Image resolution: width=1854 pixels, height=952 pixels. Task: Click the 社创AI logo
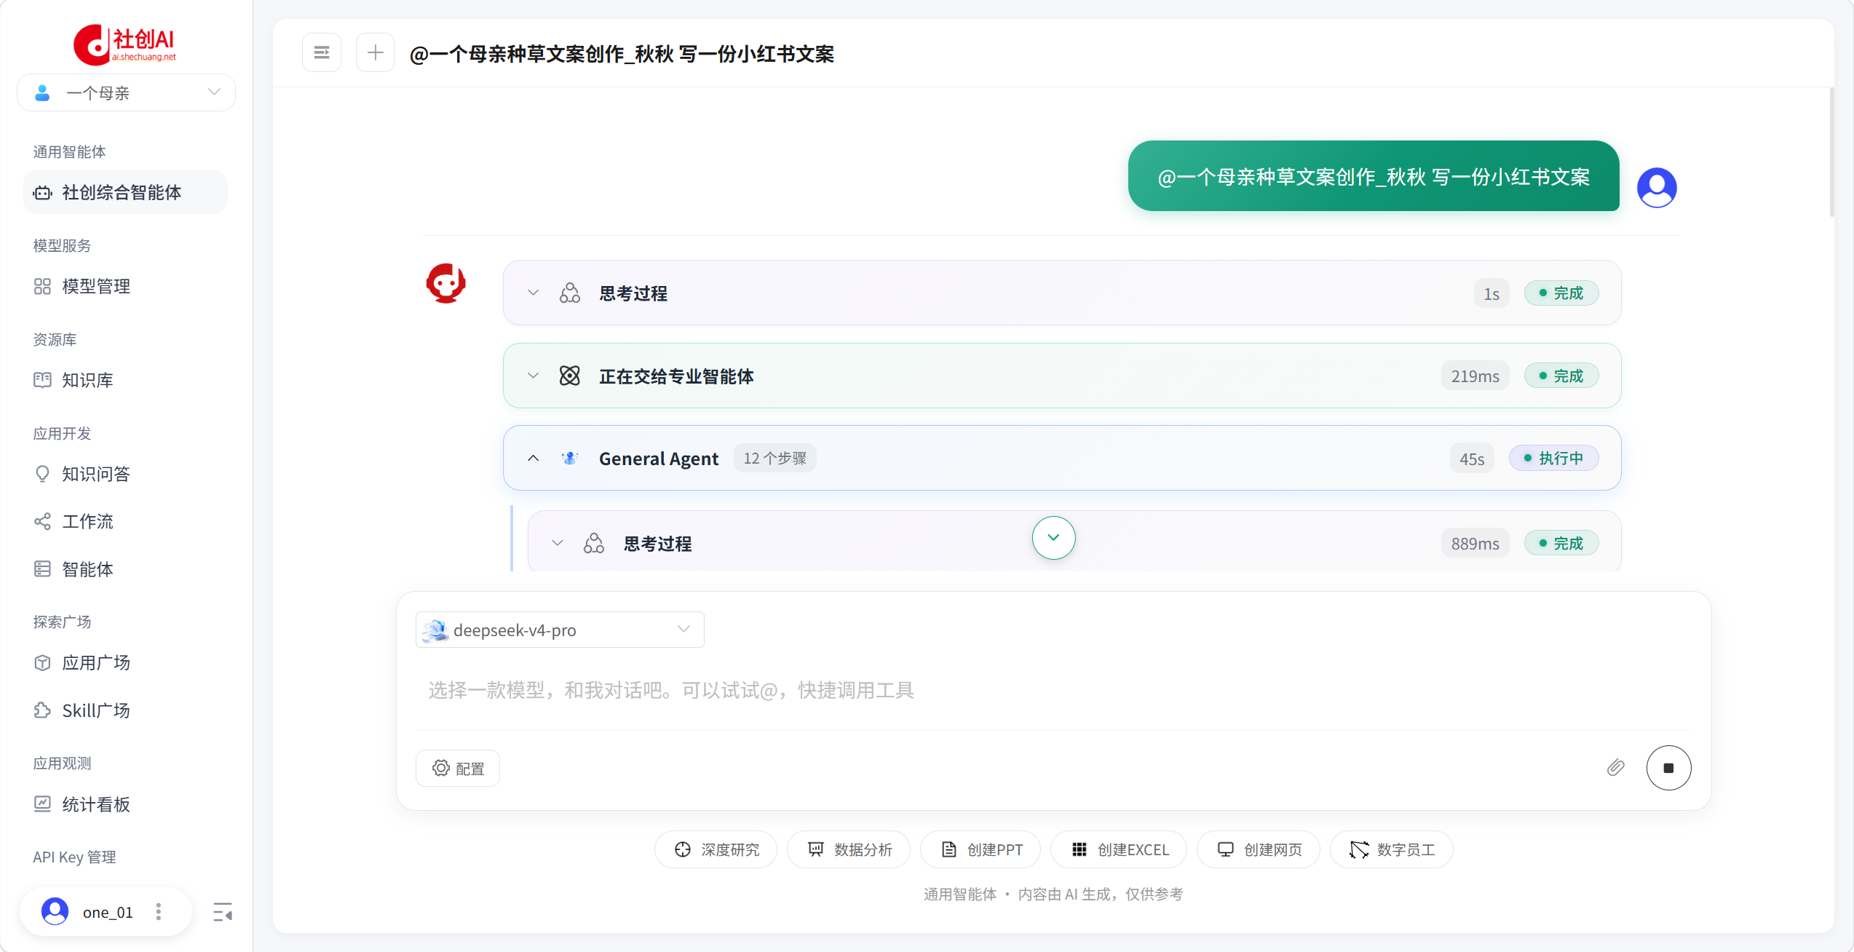[x=125, y=44]
